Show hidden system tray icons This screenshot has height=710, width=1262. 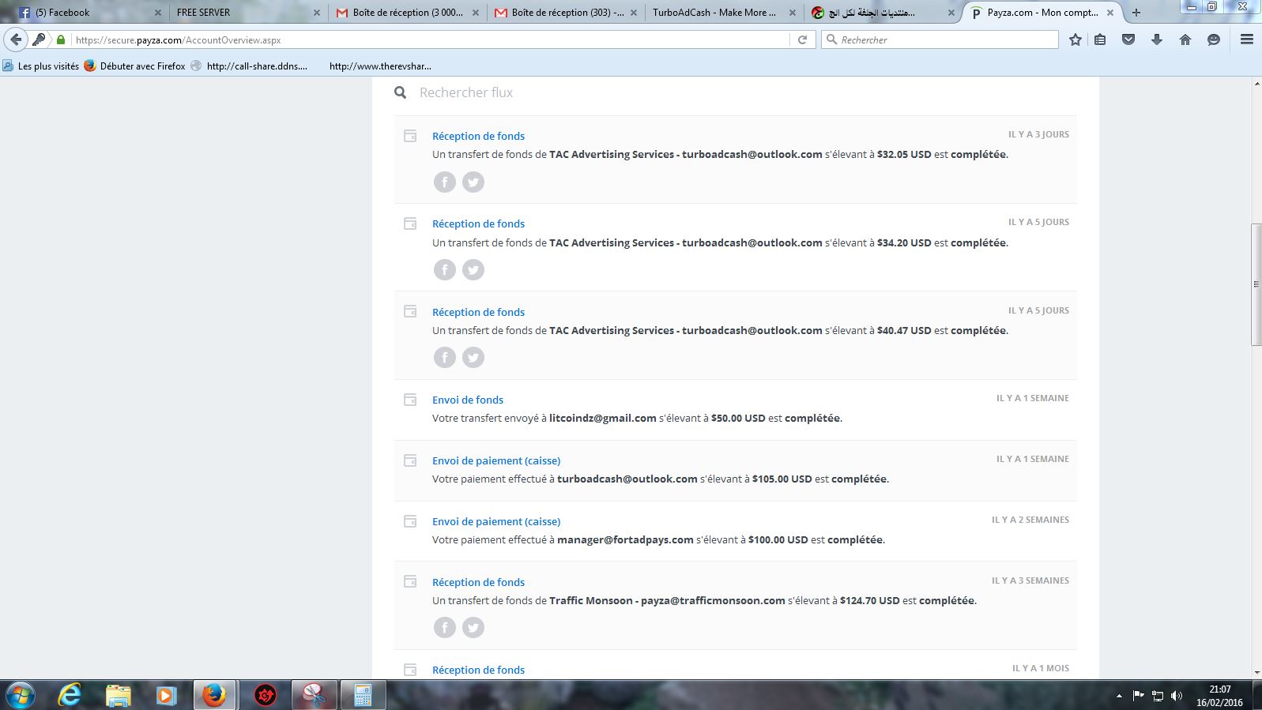pos(1119,696)
